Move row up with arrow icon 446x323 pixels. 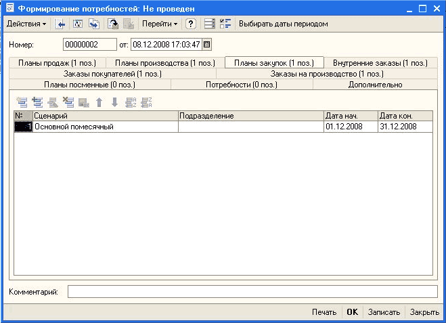(x=99, y=102)
